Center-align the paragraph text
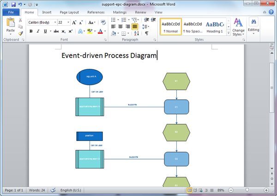Viewport: 277px width, 196px height. point(121,27)
